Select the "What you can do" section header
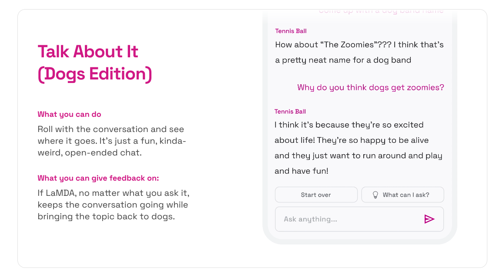This screenshot has height=274, width=503. (x=69, y=114)
